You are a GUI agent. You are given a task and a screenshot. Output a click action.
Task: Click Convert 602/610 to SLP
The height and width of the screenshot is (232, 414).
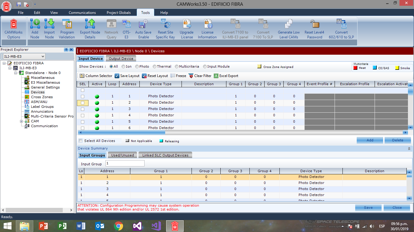pyautogui.click(x=341, y=29)
